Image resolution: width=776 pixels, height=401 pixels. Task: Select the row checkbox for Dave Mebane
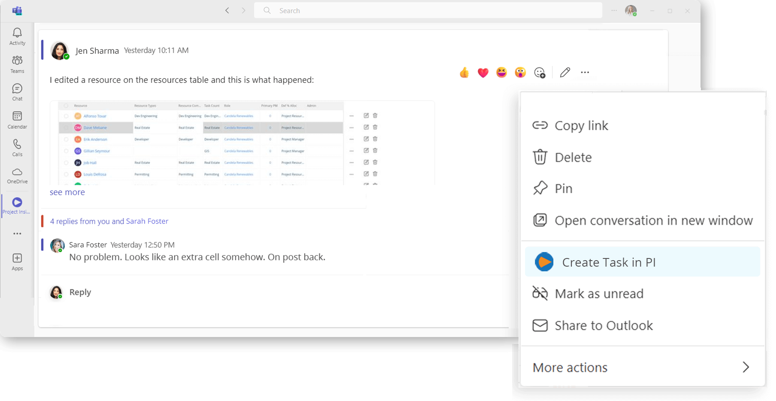(x=66, y=128)
